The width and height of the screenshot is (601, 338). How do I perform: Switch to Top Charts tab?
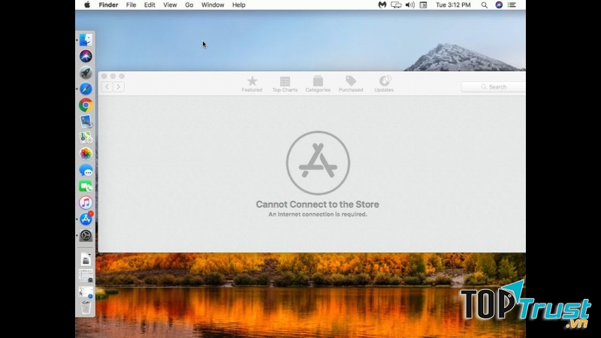(x=285, y=84)
